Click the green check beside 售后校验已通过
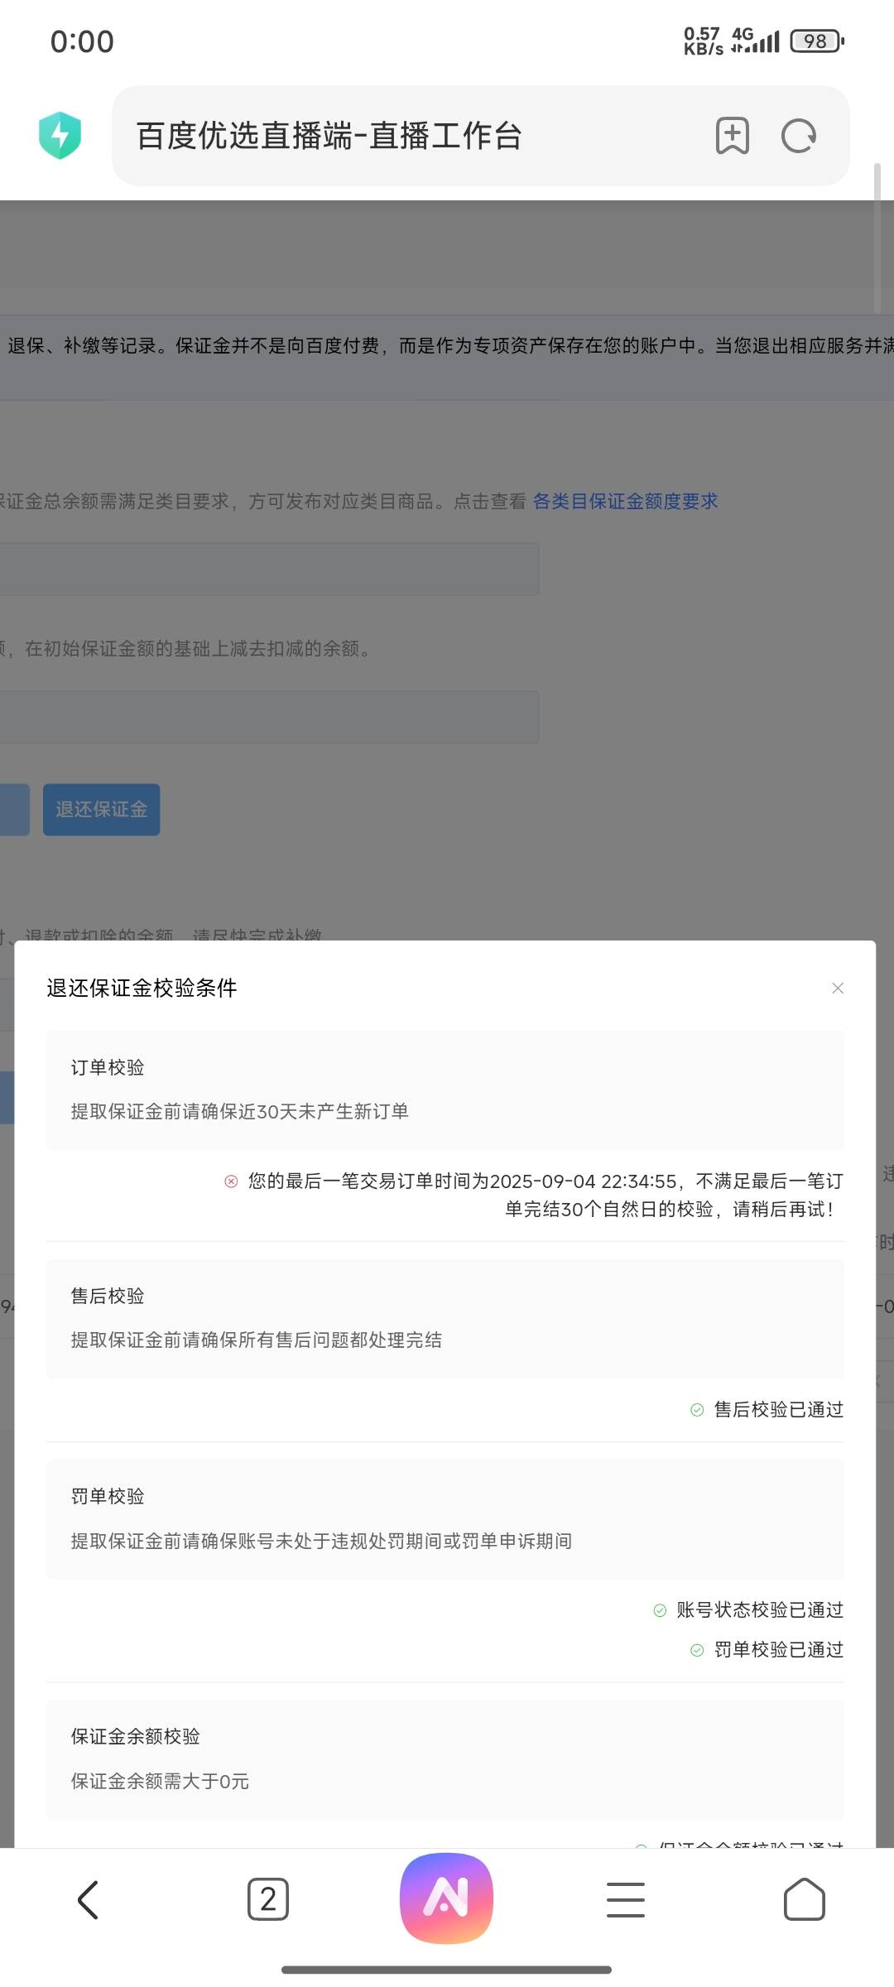The image size is (894, 1987). (x=697, y=1410)
